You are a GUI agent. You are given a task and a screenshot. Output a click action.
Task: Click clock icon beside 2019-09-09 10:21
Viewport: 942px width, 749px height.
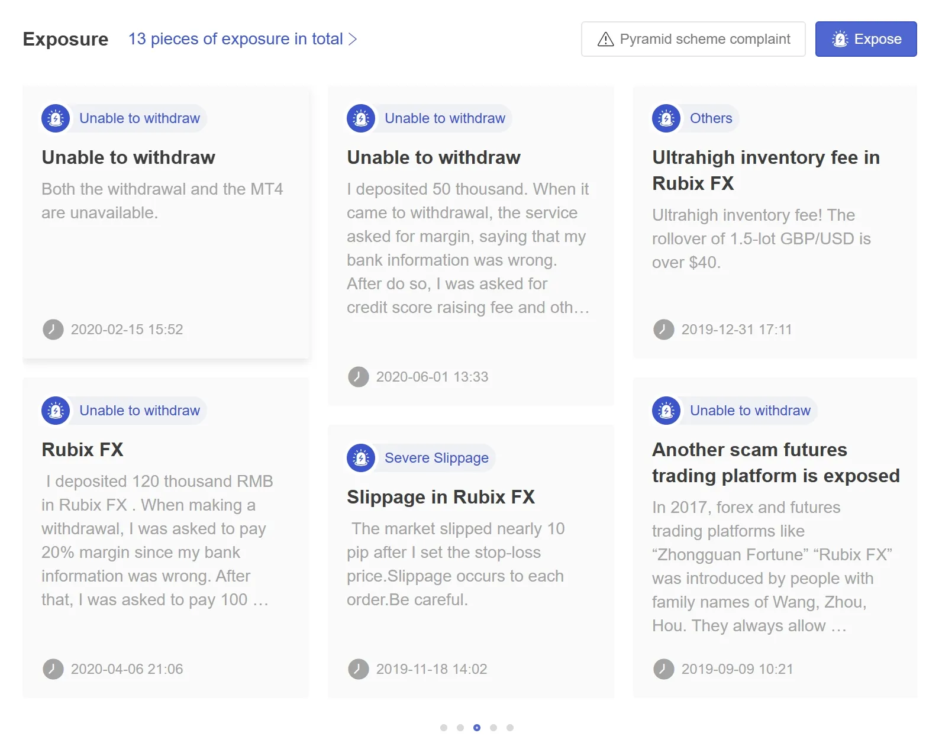point(664,669)
